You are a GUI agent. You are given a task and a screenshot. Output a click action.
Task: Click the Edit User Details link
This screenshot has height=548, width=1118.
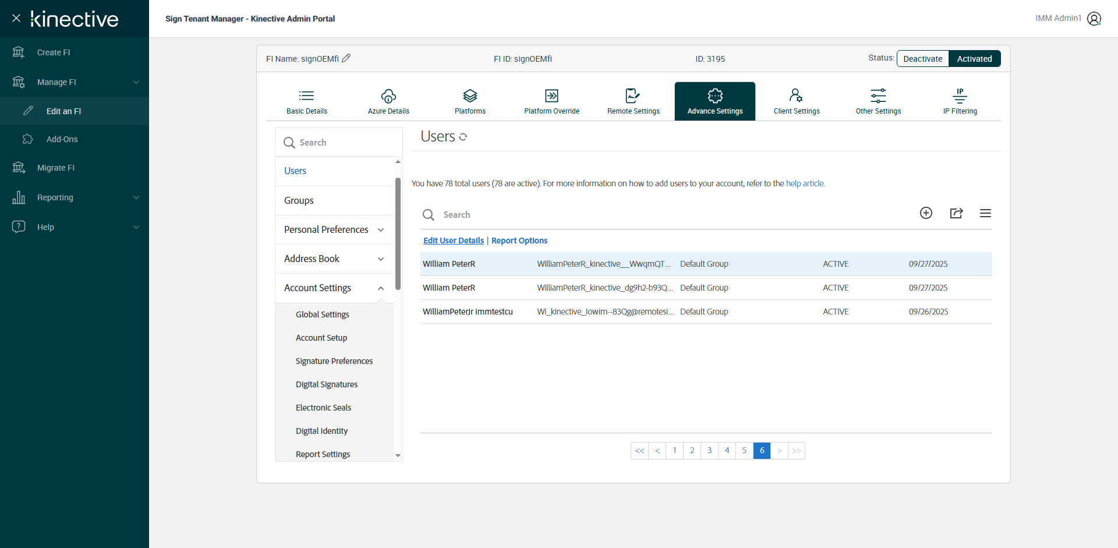pos(453,241)
